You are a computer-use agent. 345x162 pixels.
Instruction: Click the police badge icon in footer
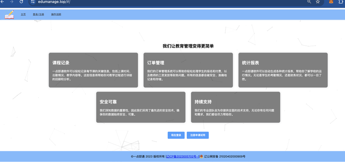[201, 156]
